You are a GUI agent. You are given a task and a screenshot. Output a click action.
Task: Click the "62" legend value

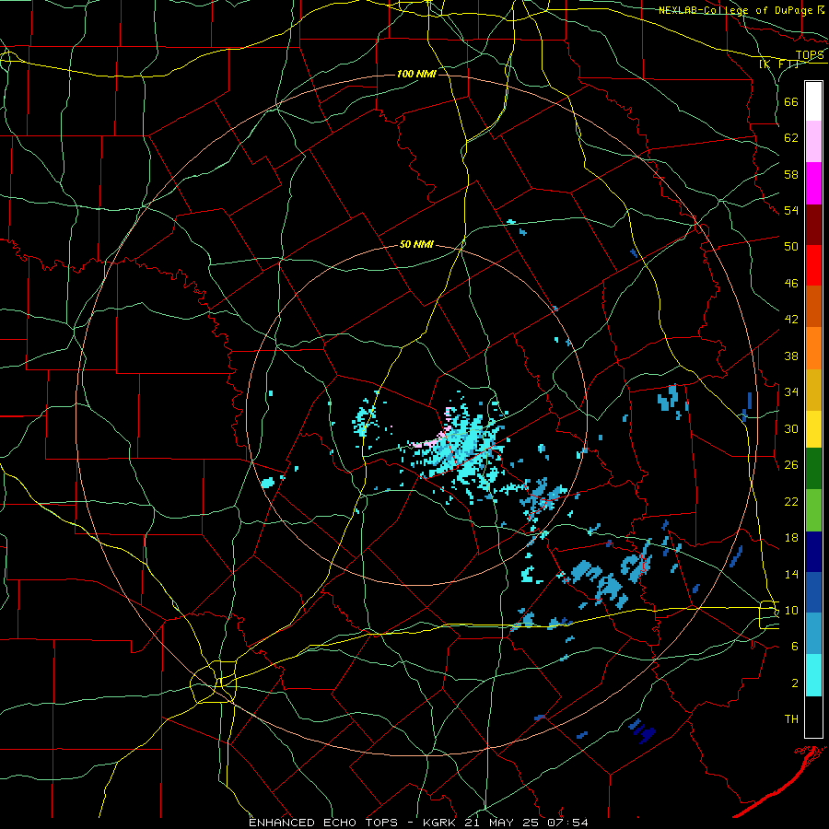tap(791, 138)
